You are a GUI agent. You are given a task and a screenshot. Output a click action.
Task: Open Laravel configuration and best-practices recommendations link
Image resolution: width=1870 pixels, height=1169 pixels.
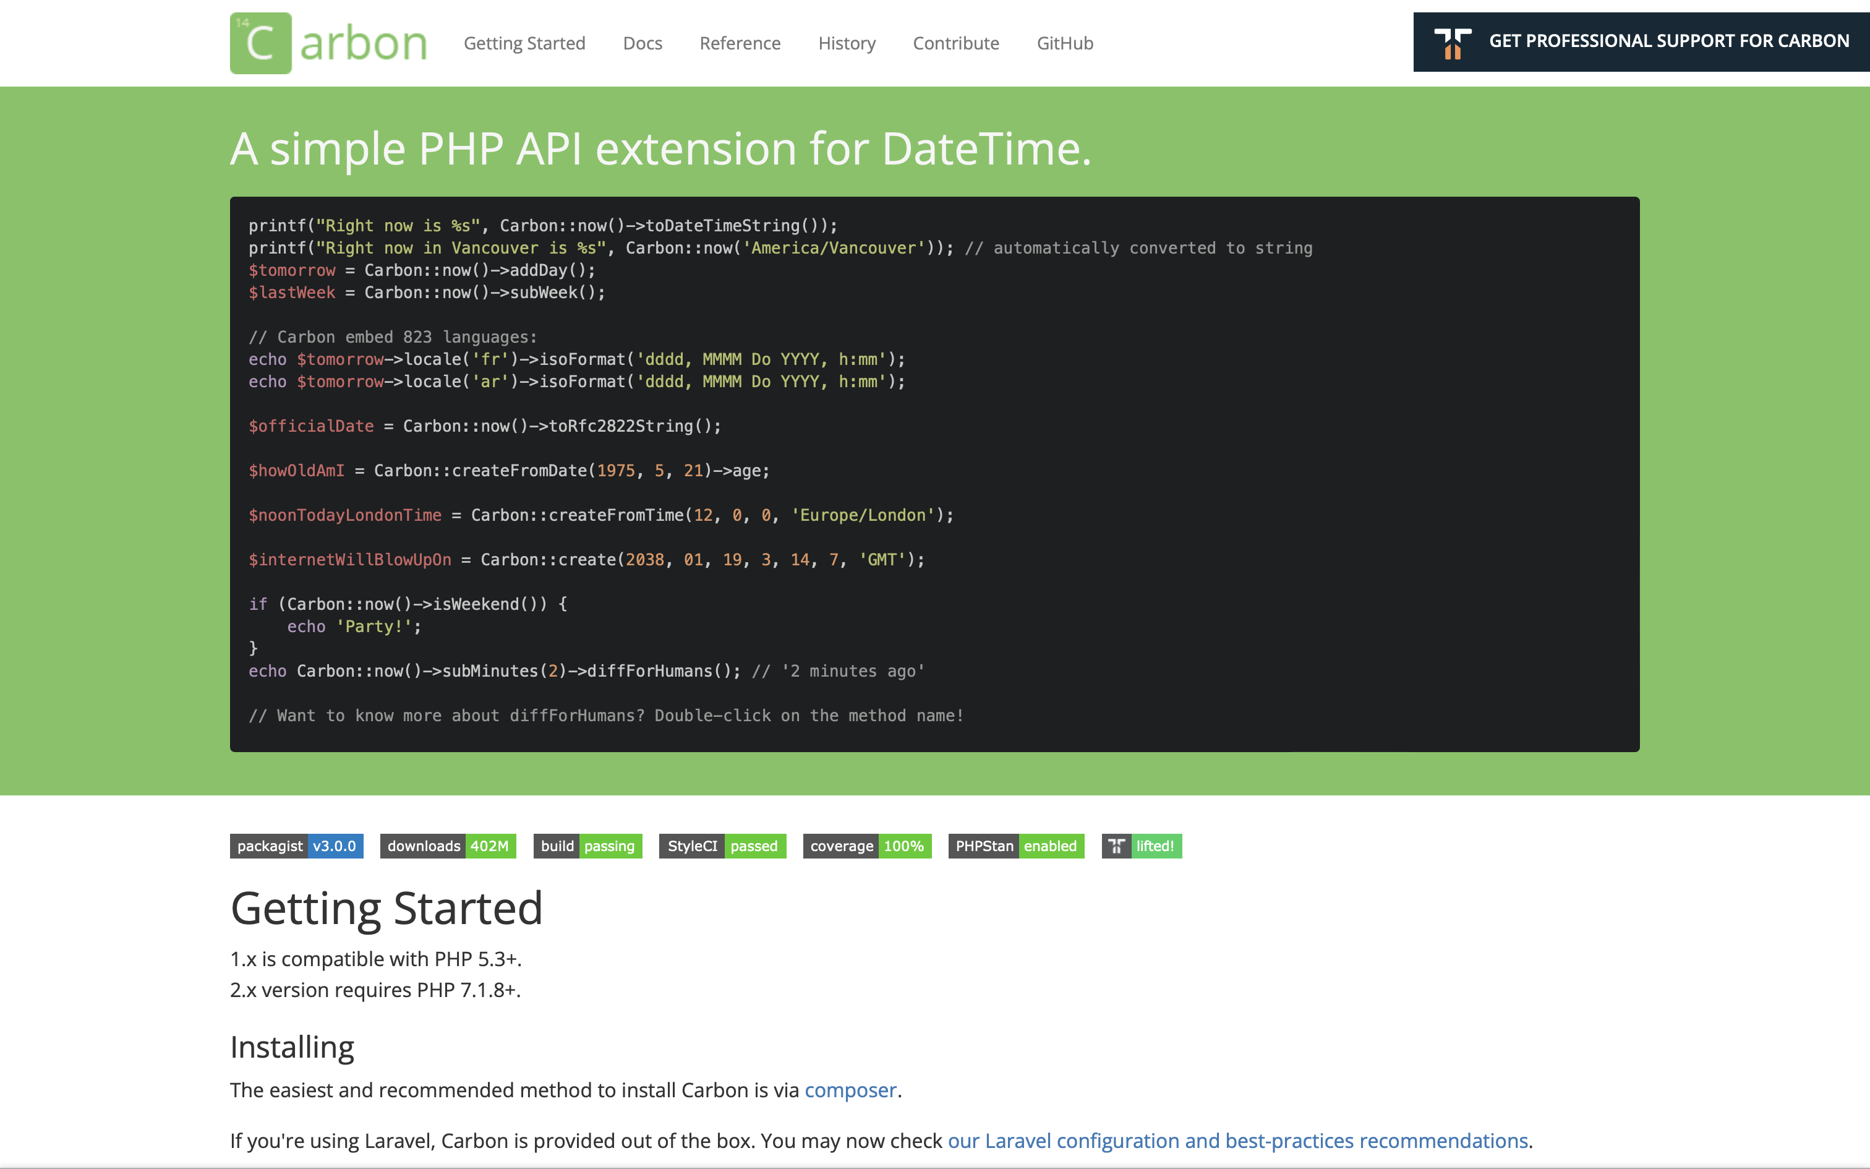pyautogui.click(x=1238, y=1141)
